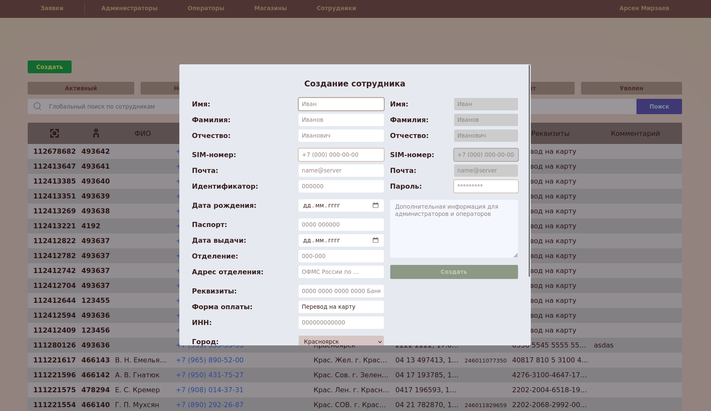This screenshot has height=411, width=711.
Task: Click the additional information textarea
Action: (454, 229)
